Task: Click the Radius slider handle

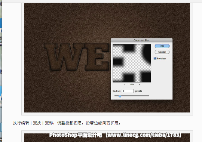Action: click(120, 96)
